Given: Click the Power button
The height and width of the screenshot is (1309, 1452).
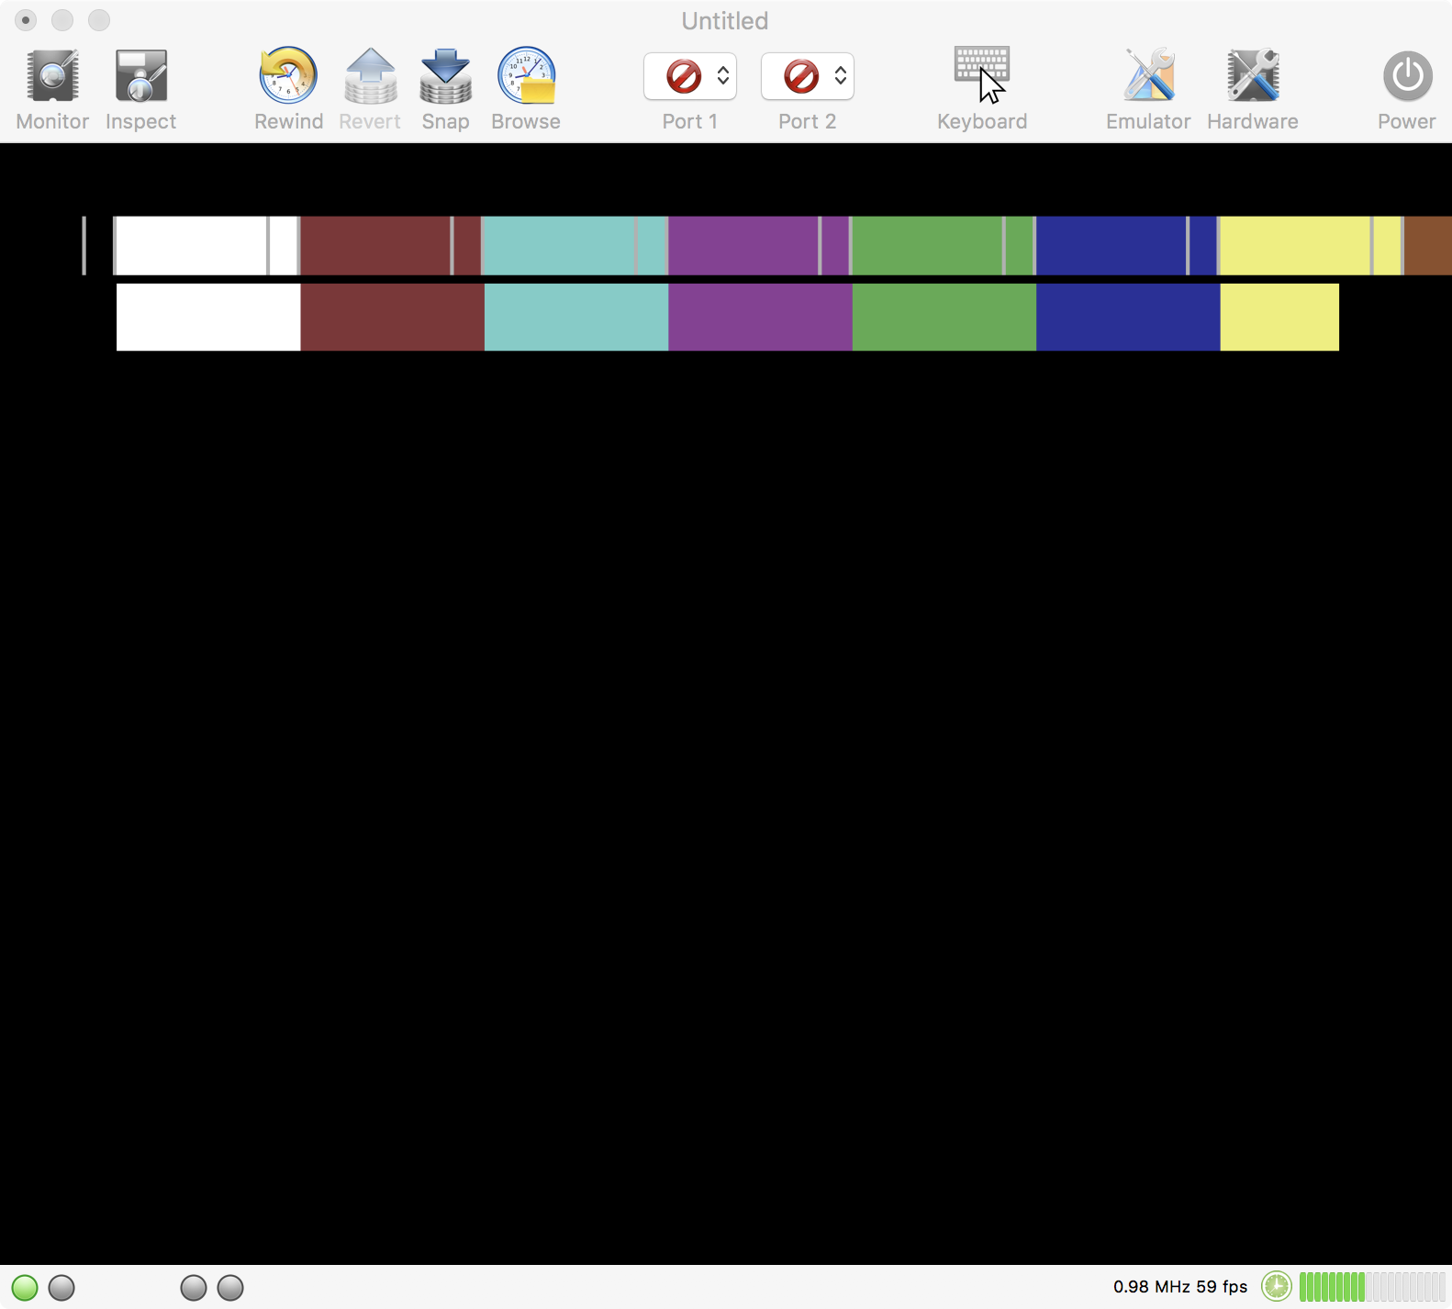Looking at the screenshot, I should (1407, 76).
